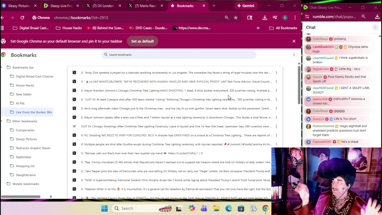The image size is (382, 215).
Task: Select the Cunspuracies folder
Action: [25, 130]
